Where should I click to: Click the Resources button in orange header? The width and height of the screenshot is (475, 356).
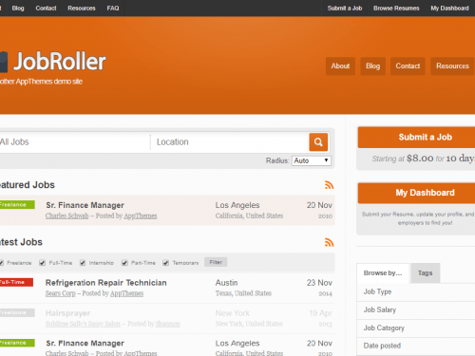(x=452, y=66)
